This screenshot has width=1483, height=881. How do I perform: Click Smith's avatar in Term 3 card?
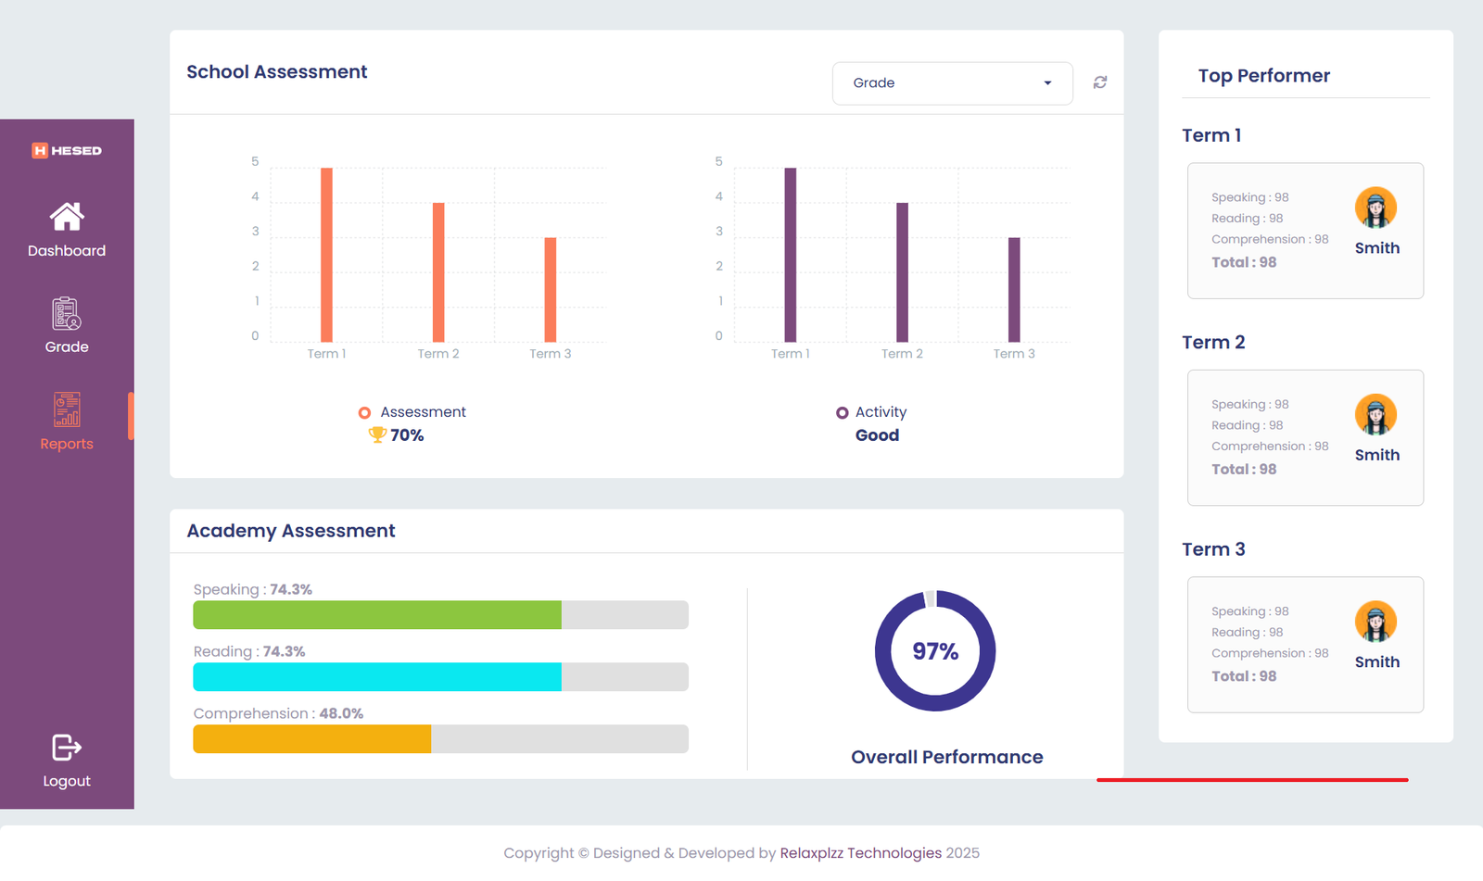pyautogui.click(x=1375, y=622)
